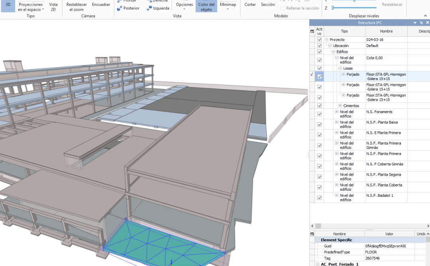Click the Nombre column header in IFC tree
The image size is (430, 266).
386,31
